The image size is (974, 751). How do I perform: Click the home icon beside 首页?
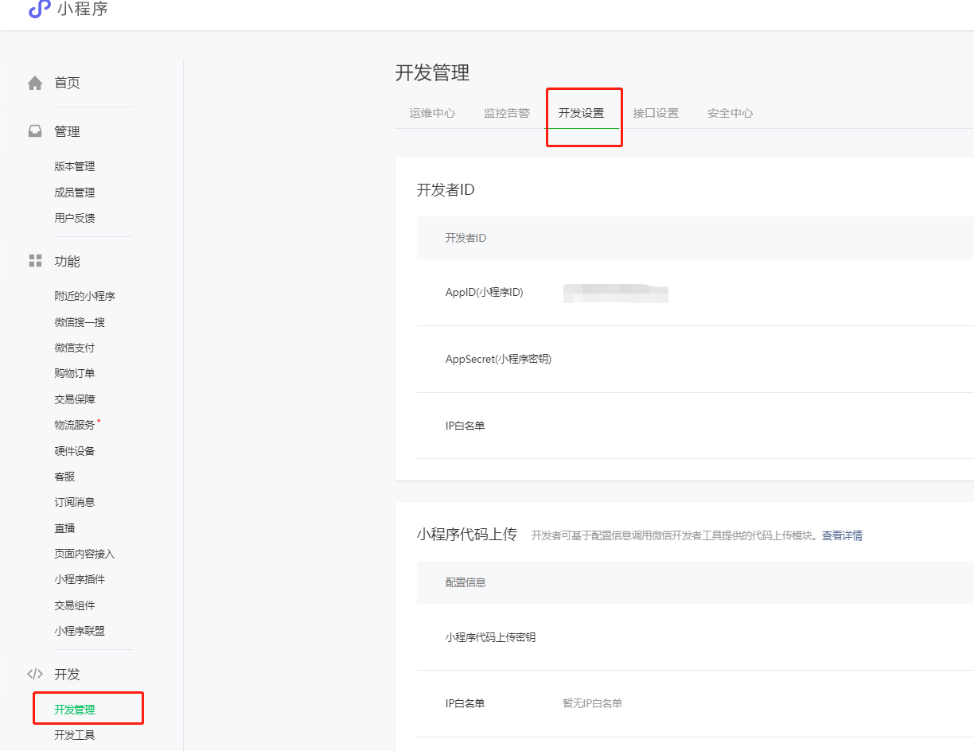coord(35,83)
